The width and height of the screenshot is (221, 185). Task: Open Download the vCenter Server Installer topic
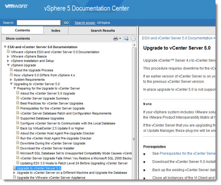coord(47,149)
